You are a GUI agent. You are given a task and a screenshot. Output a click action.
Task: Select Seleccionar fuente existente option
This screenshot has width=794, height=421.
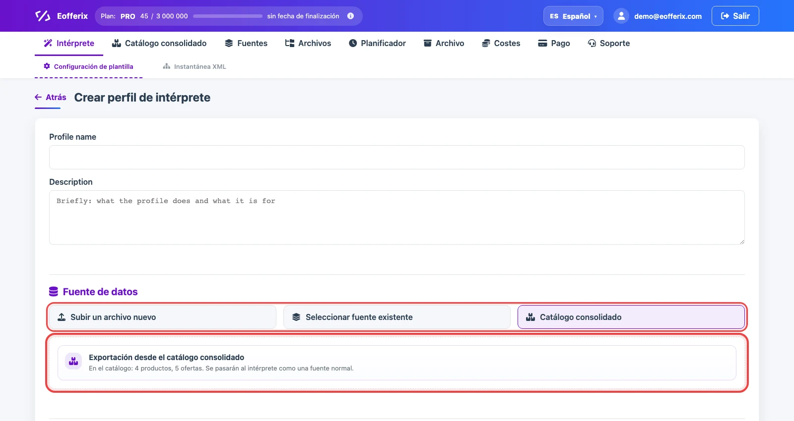[397, 317]
